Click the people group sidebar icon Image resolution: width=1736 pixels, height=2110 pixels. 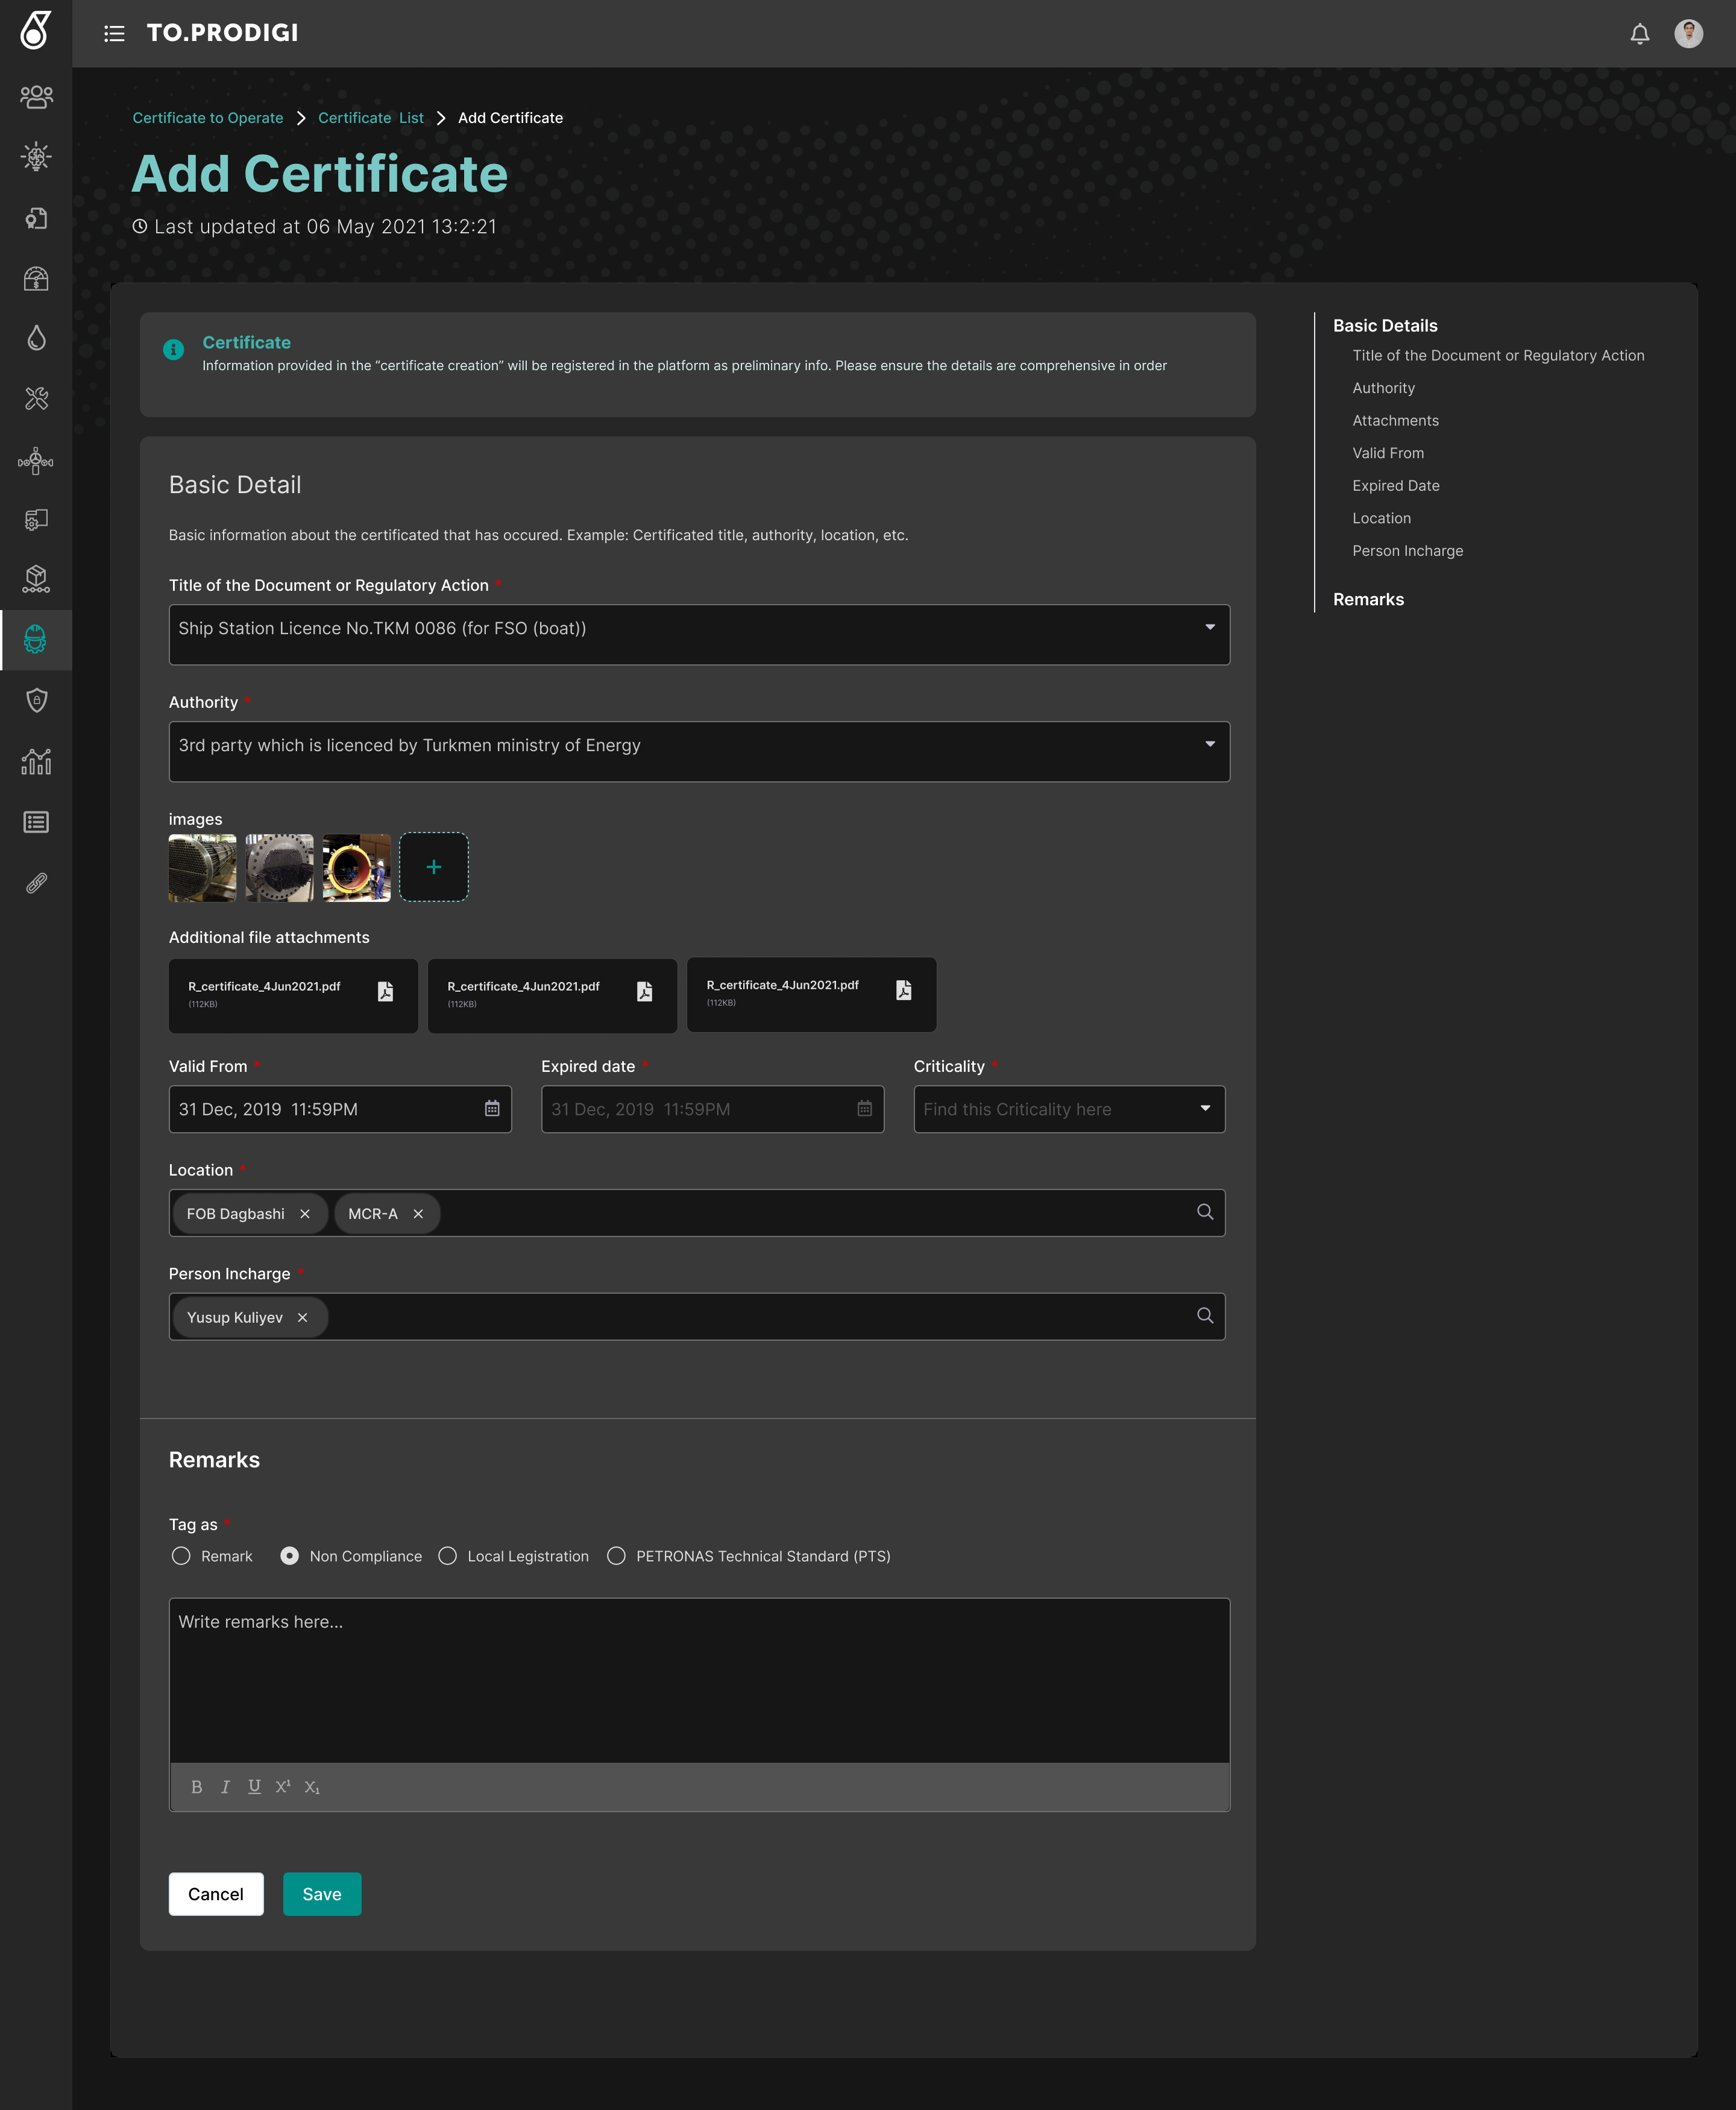click(36, 96)
